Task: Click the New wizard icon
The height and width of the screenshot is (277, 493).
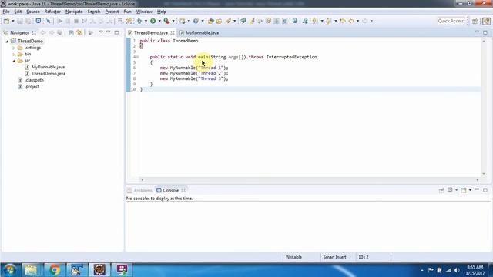Action: (6, 21)
